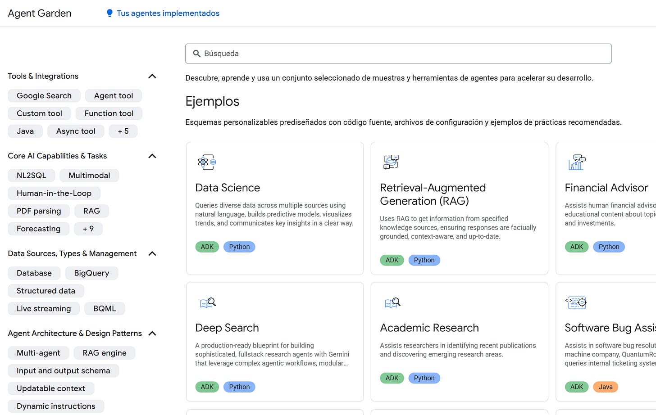Collapse Data Sources, Types & Management section
This screenshot has height=415, width=656.
[152, 254]
